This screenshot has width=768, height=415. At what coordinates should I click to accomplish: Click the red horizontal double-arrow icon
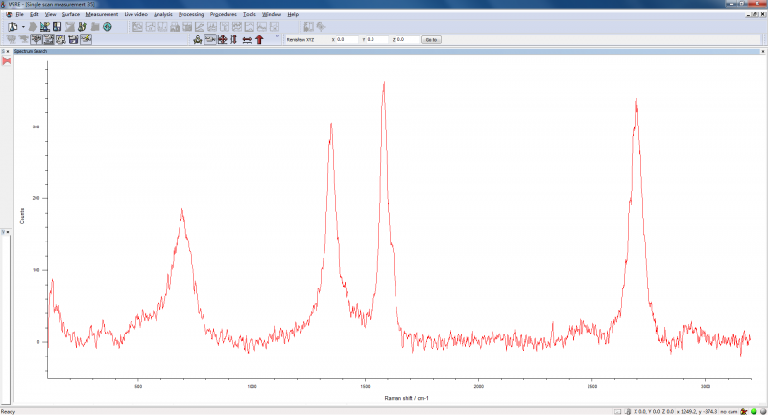click(247, 40)
